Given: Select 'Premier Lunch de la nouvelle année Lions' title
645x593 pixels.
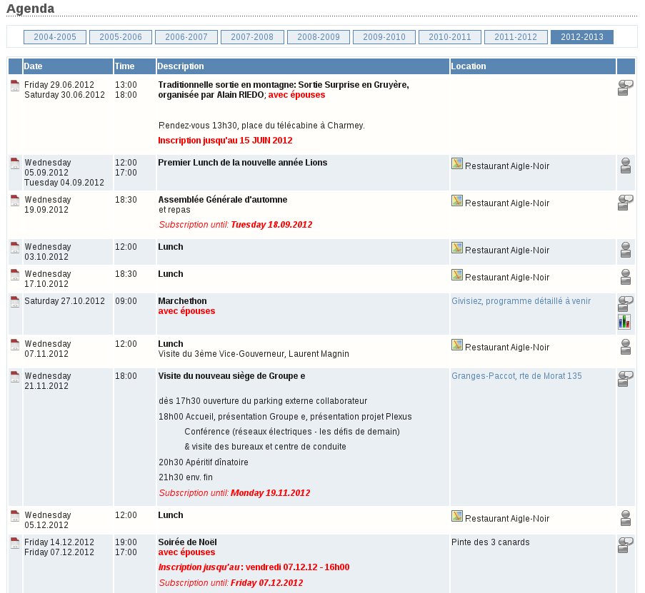Looking at the screenshot, I should pyautogui.click(x=243, y=163).
